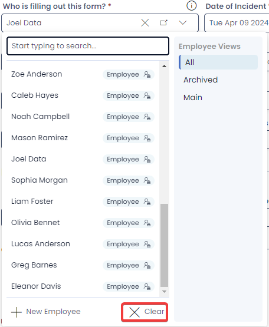269x327 pixels.
Task: Click the employee badge icon next to Greg Barnes
Action: pyautogui.click(x=147, y=265)
